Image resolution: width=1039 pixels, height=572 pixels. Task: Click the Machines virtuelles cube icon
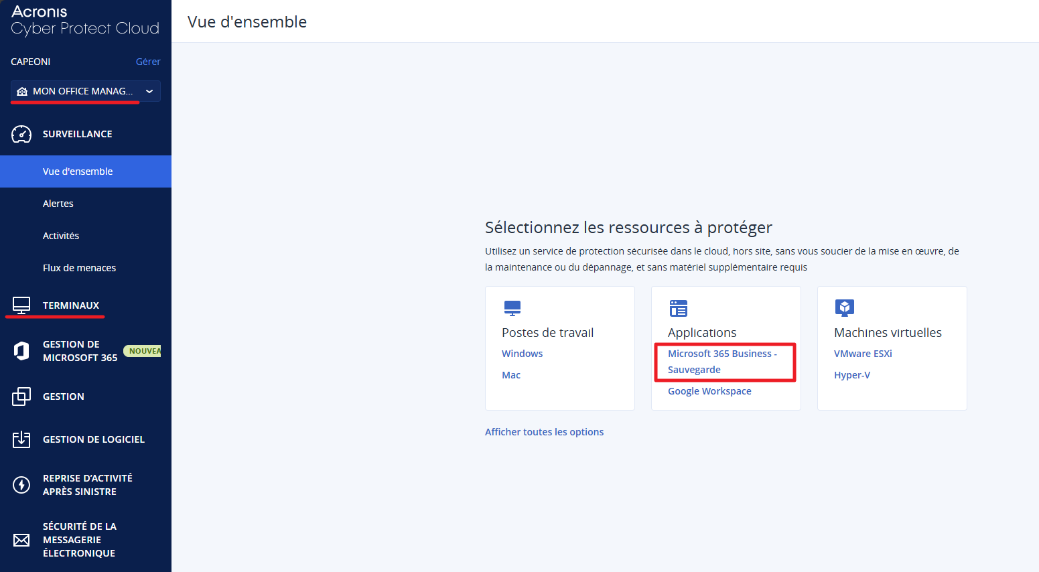[x=845, y=308]
